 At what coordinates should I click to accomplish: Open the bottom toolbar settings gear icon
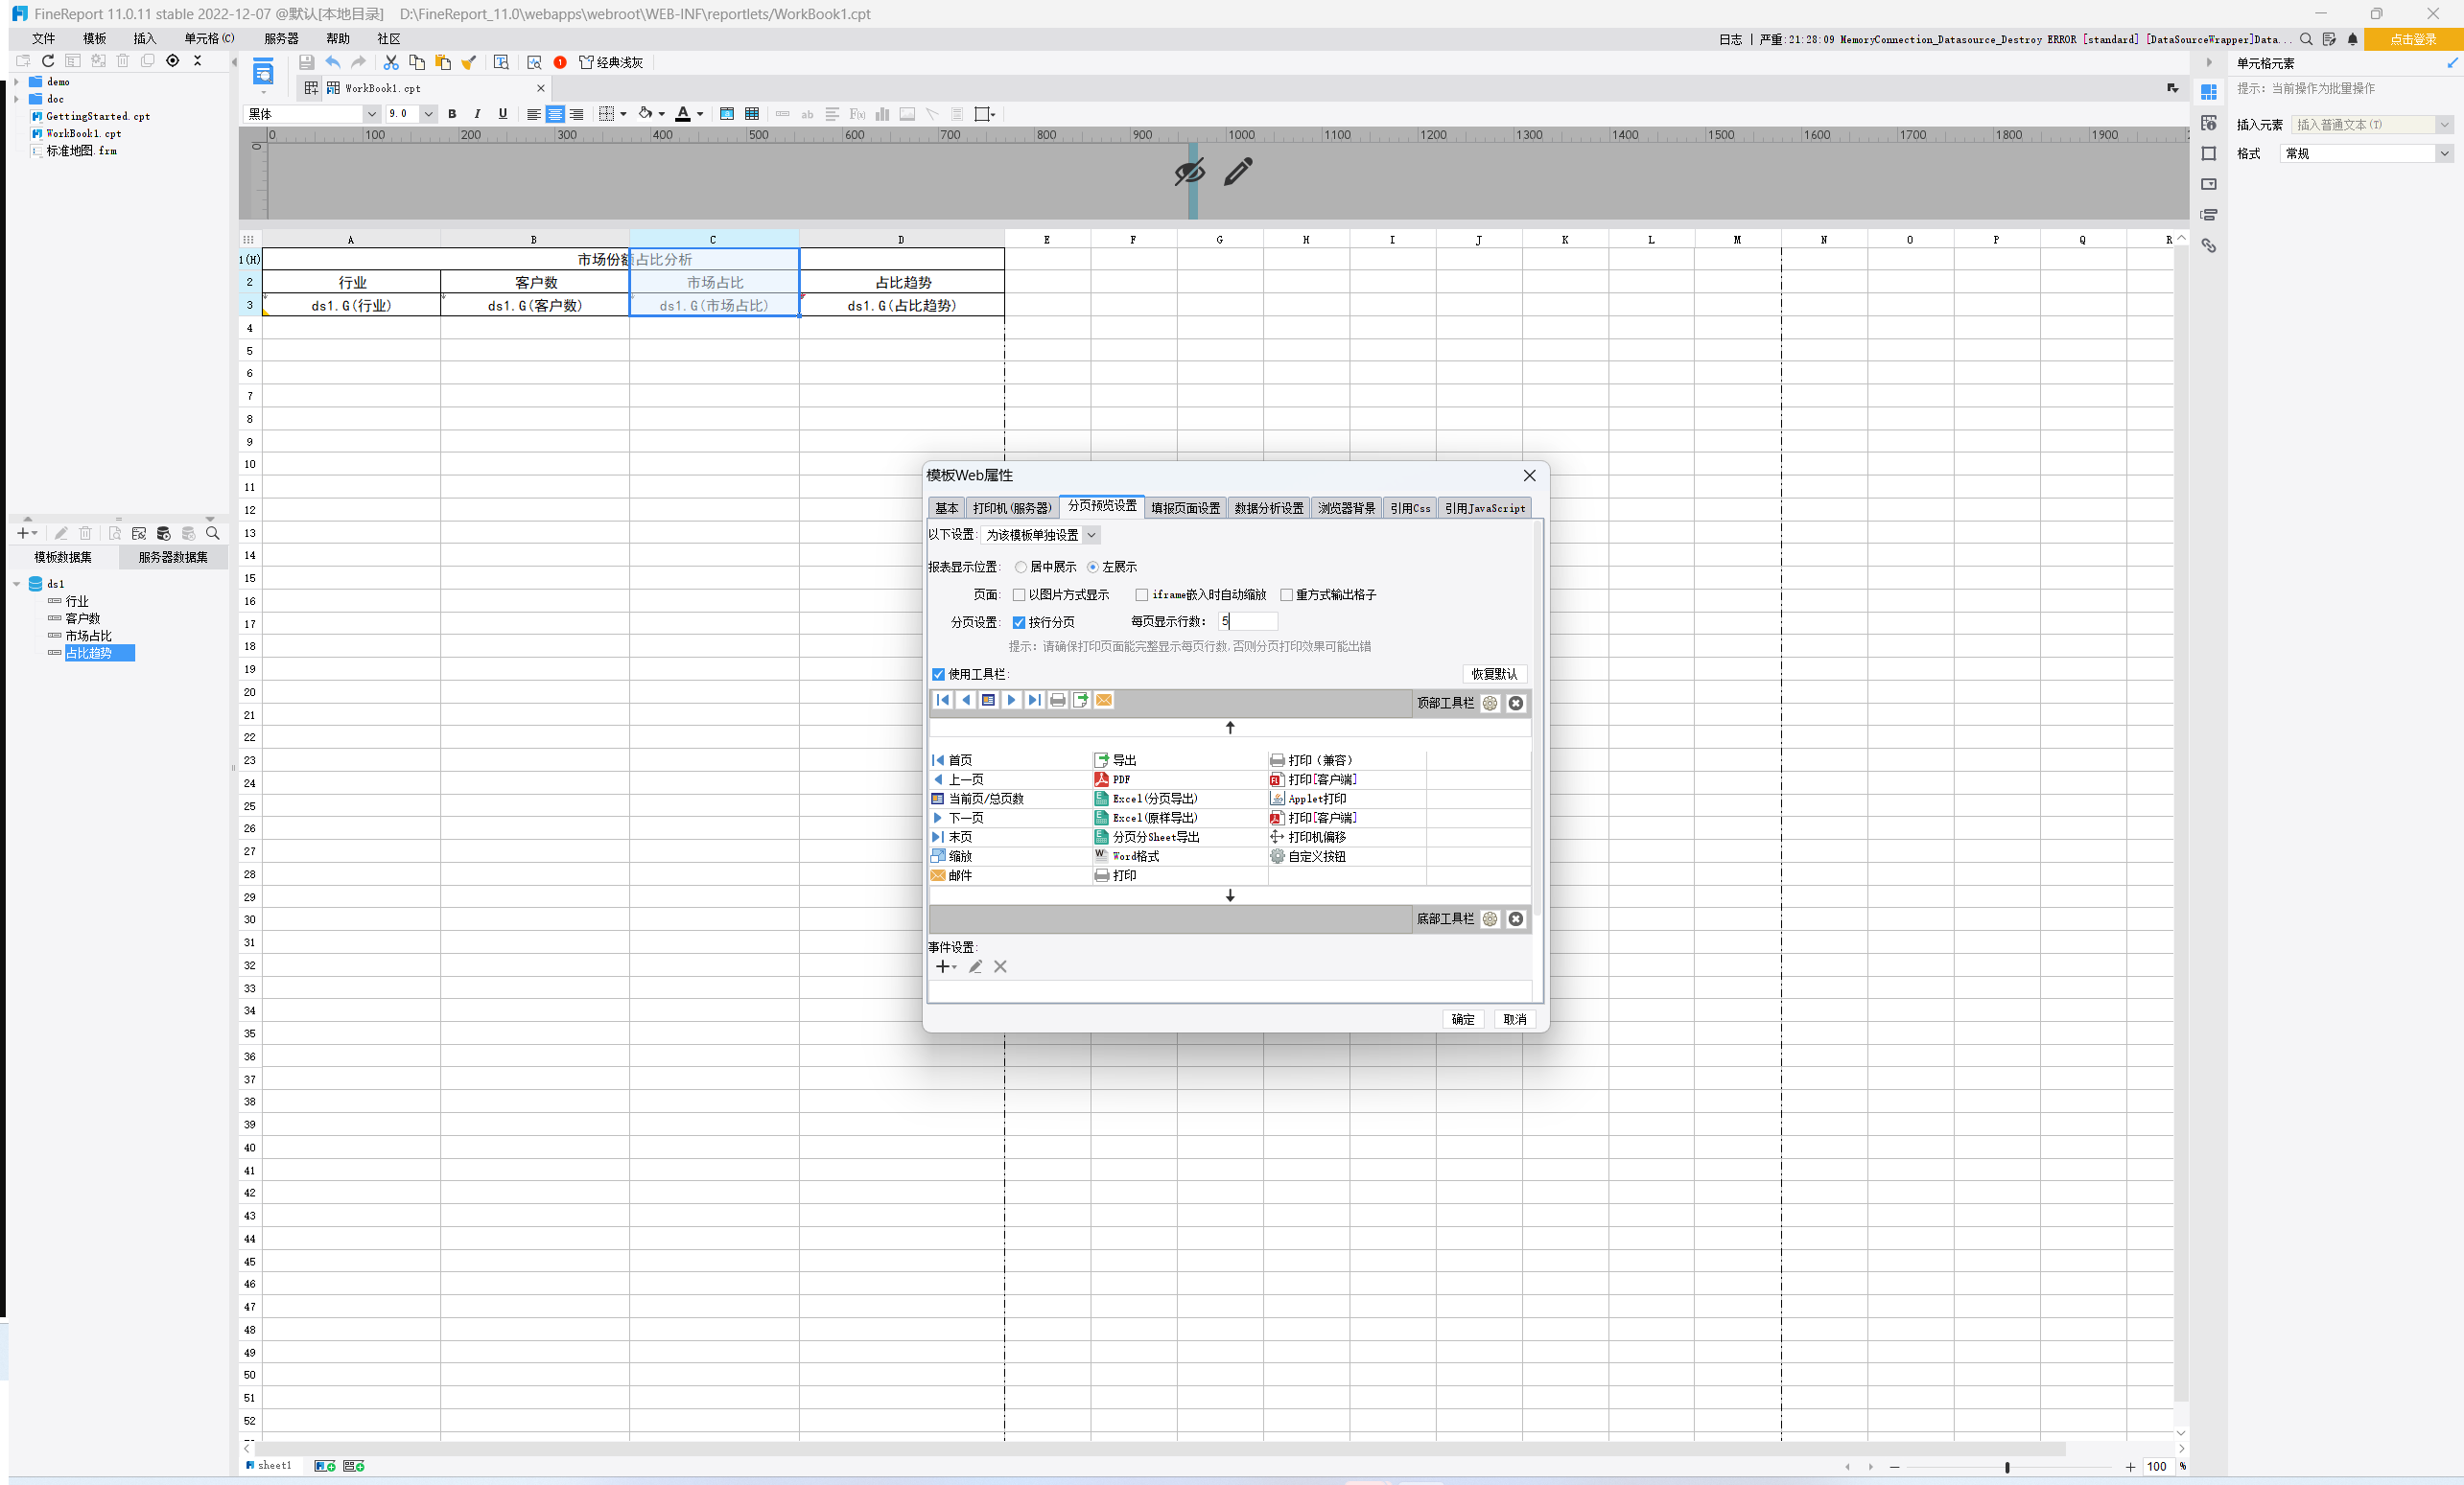(x=1490, y=919)
